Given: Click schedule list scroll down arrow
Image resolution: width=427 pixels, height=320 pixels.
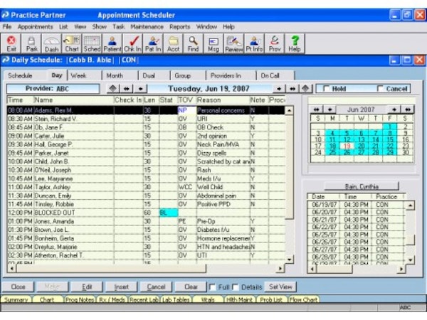Looking at the screenshot, I should [289, 260].
